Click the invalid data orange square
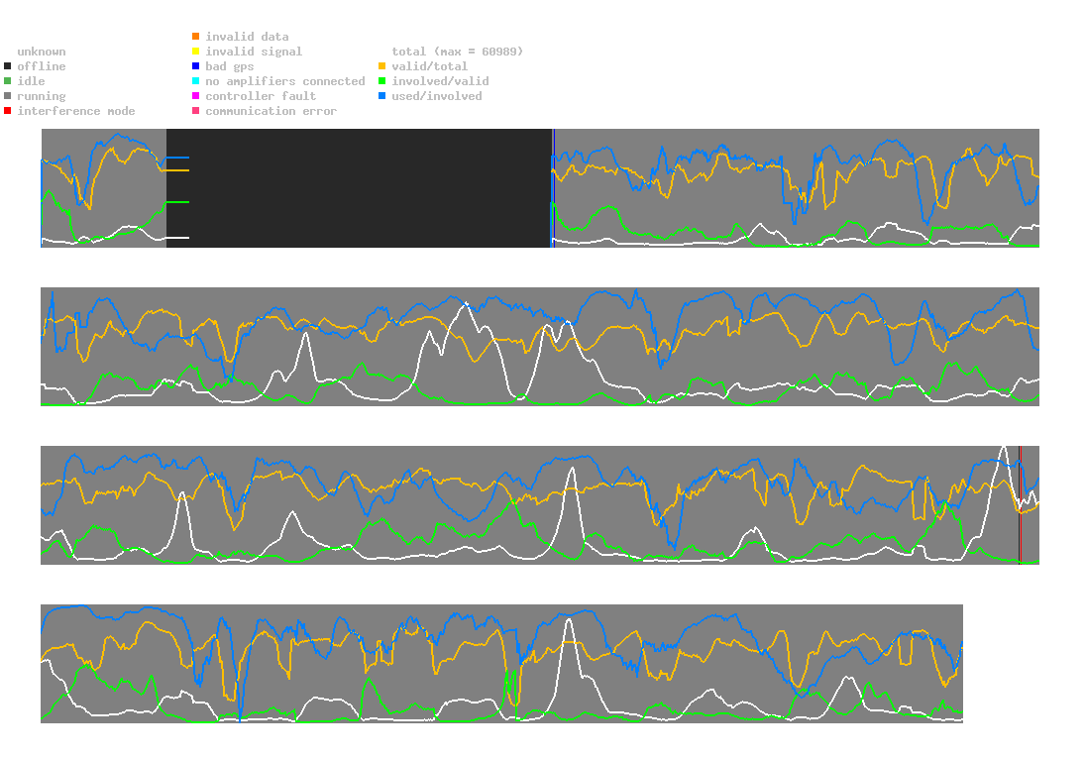Image resolution: width=1085 pixels, height=757 pixels. click(196, 36)
